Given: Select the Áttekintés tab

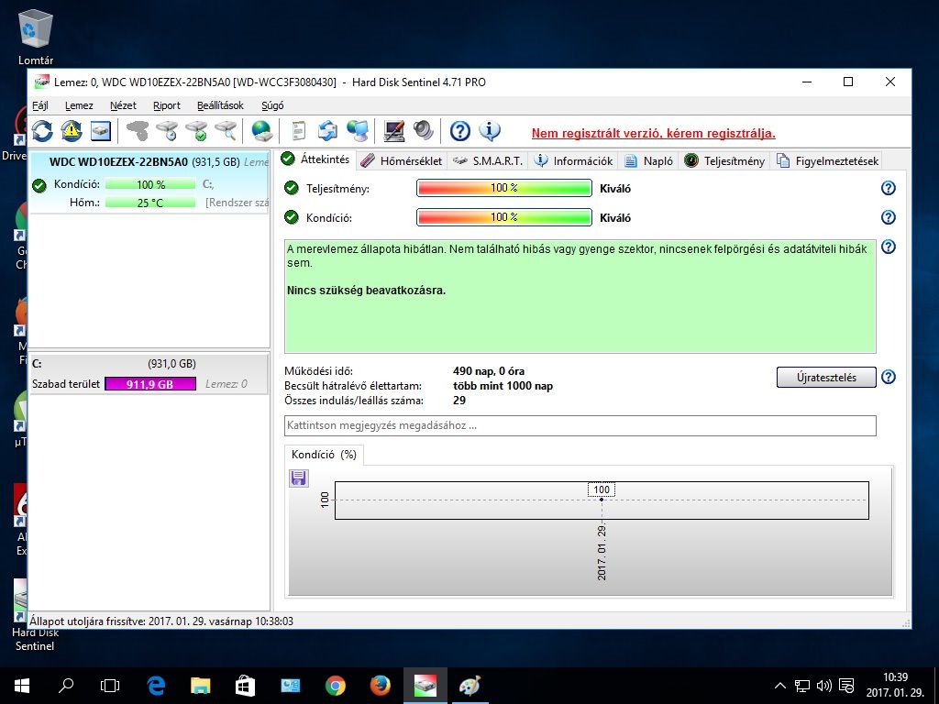Looking at the screenshot, I should [315, 159].
